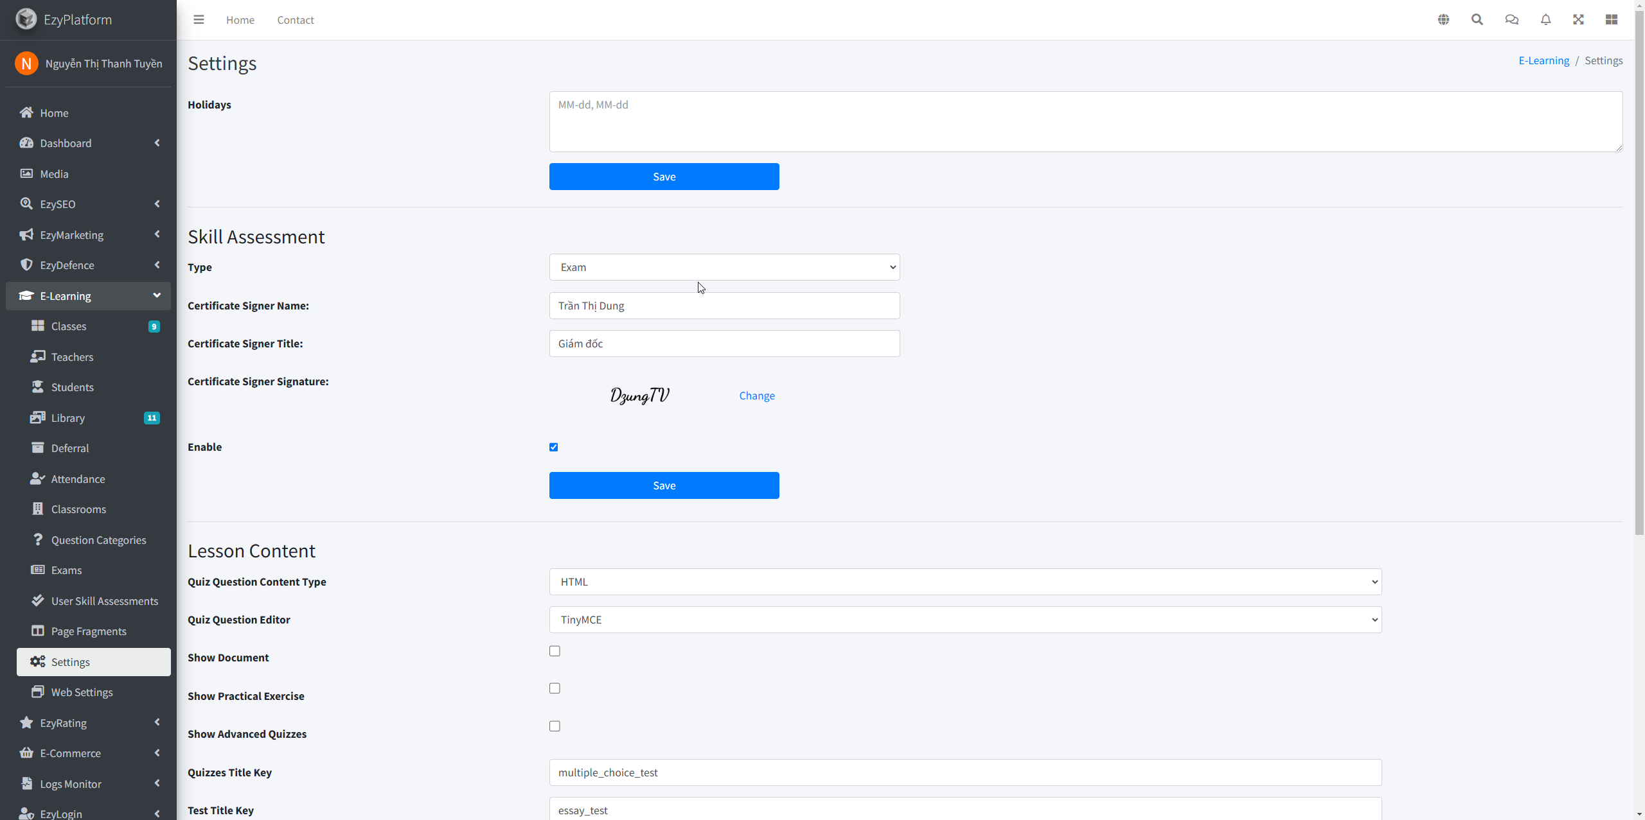Click the EzyPlatform logo icon
This screenshot has height=820, width=1645.
pyautogui.click(x=26, y=19)
